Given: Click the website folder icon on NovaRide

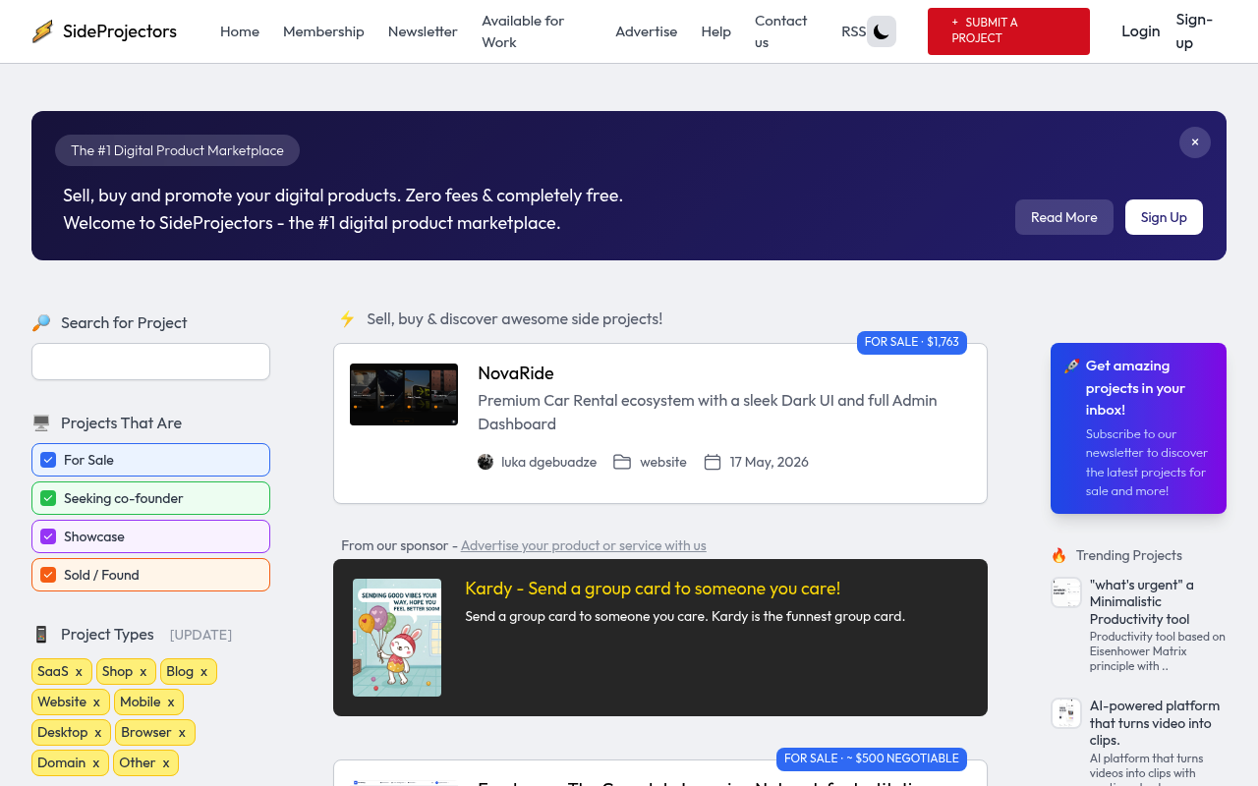Looking at the screenshot, I should [622, 462].
